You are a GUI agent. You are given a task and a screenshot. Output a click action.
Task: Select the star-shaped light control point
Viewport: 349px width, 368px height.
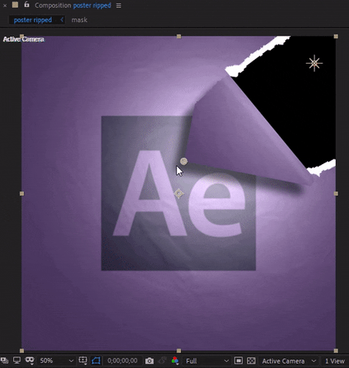(314, 63)
